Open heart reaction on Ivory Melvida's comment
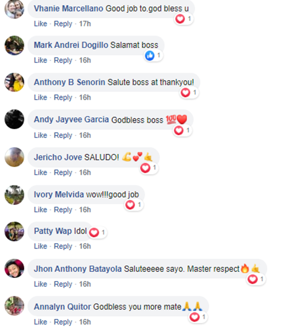Image resolution: width=297 pixels, height=328 pixels. pyautogui.click(x=134, y=205)
